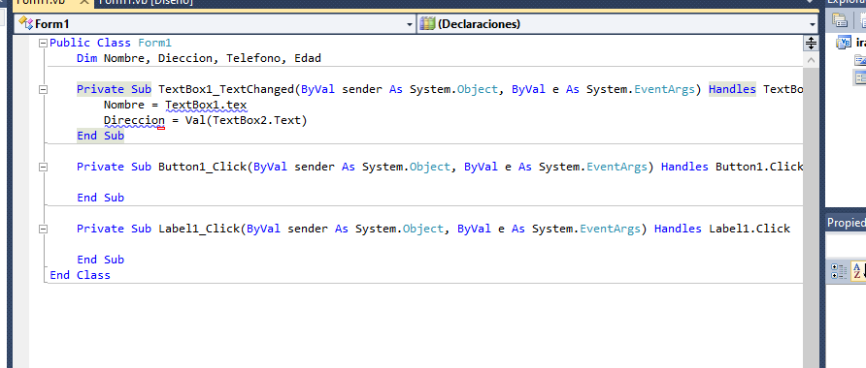Click Handles Label1.Click text
This screenshot has width=866, height=368.
(x=722, y=229)
